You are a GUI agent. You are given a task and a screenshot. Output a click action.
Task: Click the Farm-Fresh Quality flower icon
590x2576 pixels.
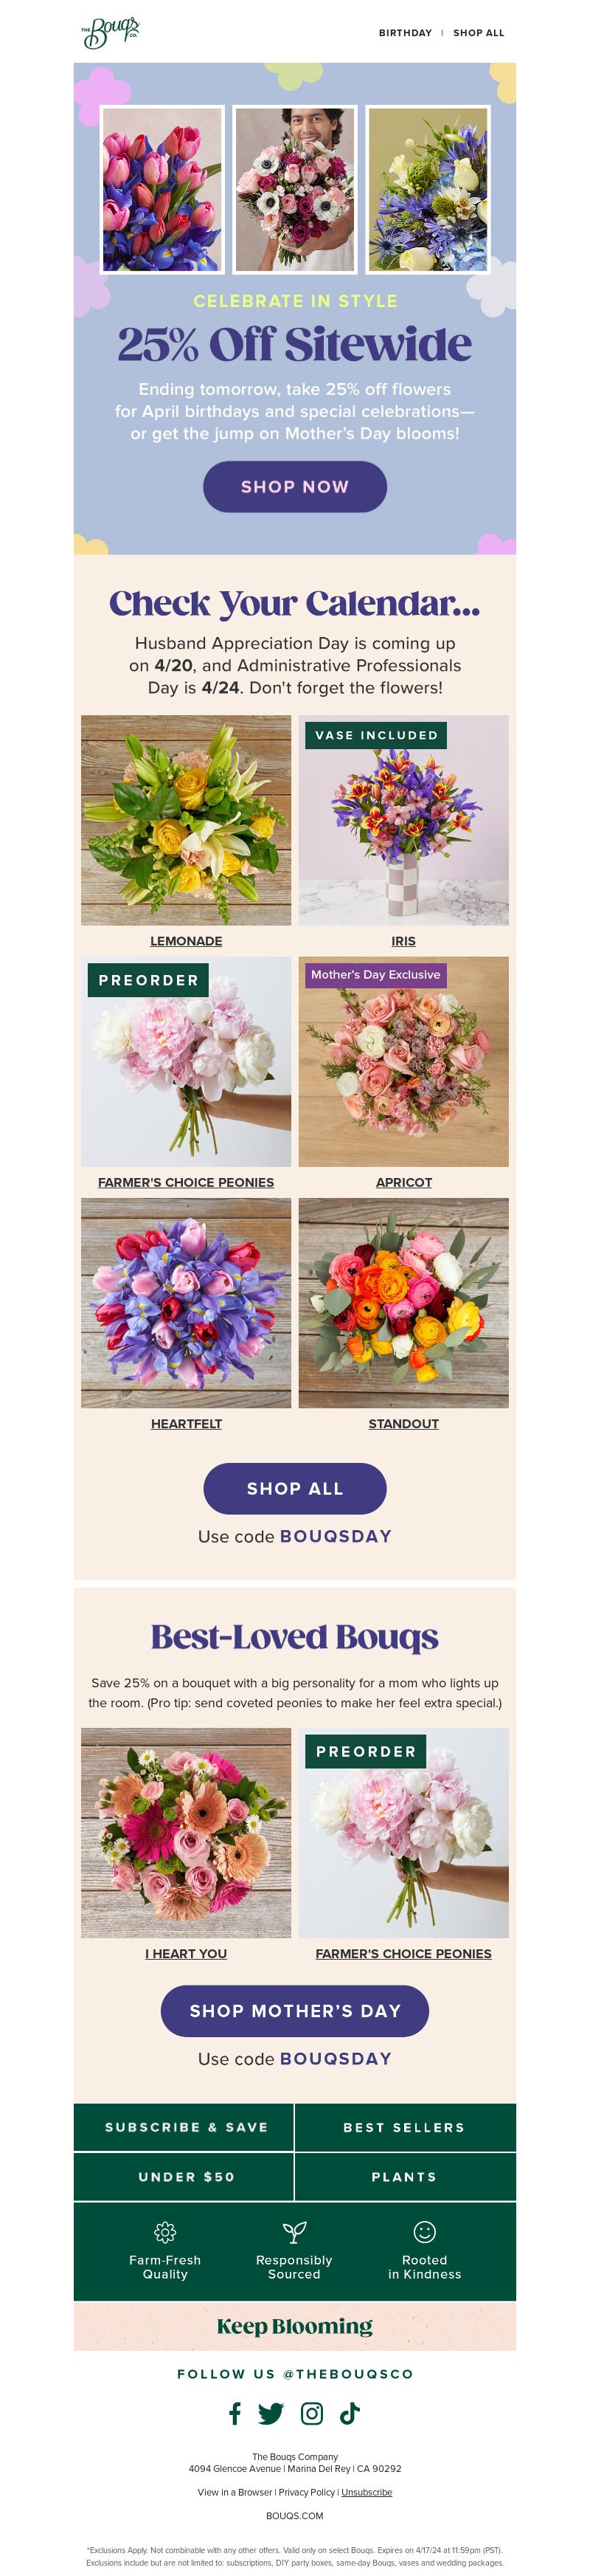[165, 2231]
